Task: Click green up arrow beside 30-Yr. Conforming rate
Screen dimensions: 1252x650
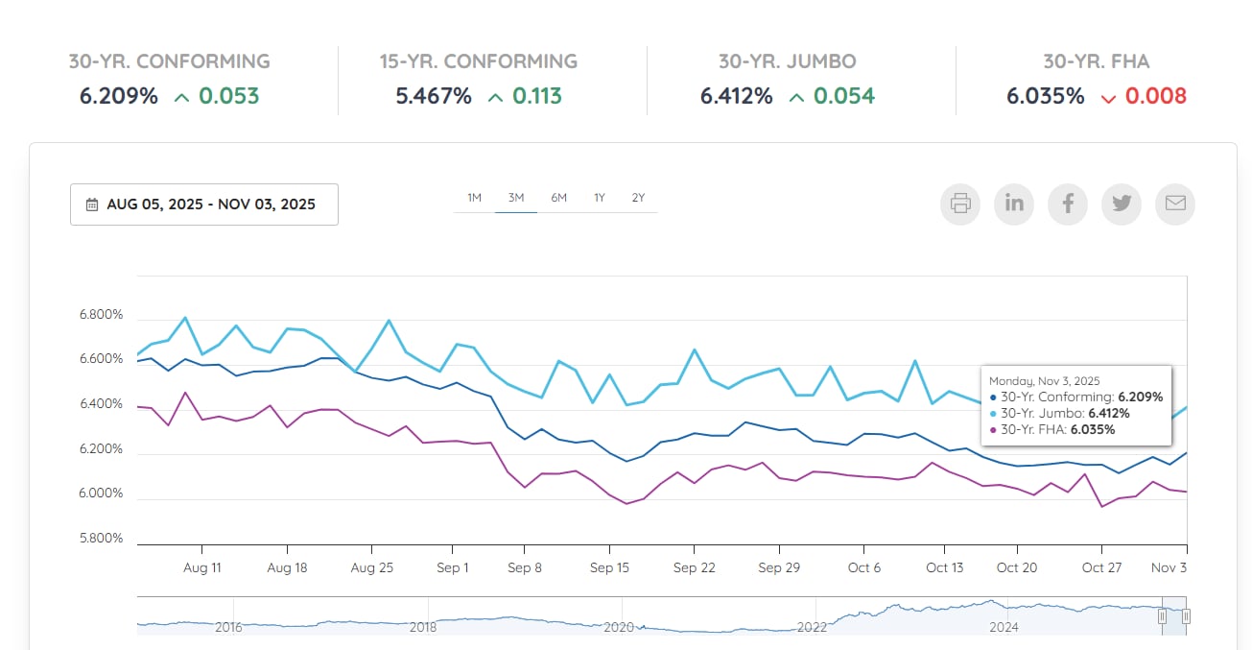Action: tap(181, 97)
